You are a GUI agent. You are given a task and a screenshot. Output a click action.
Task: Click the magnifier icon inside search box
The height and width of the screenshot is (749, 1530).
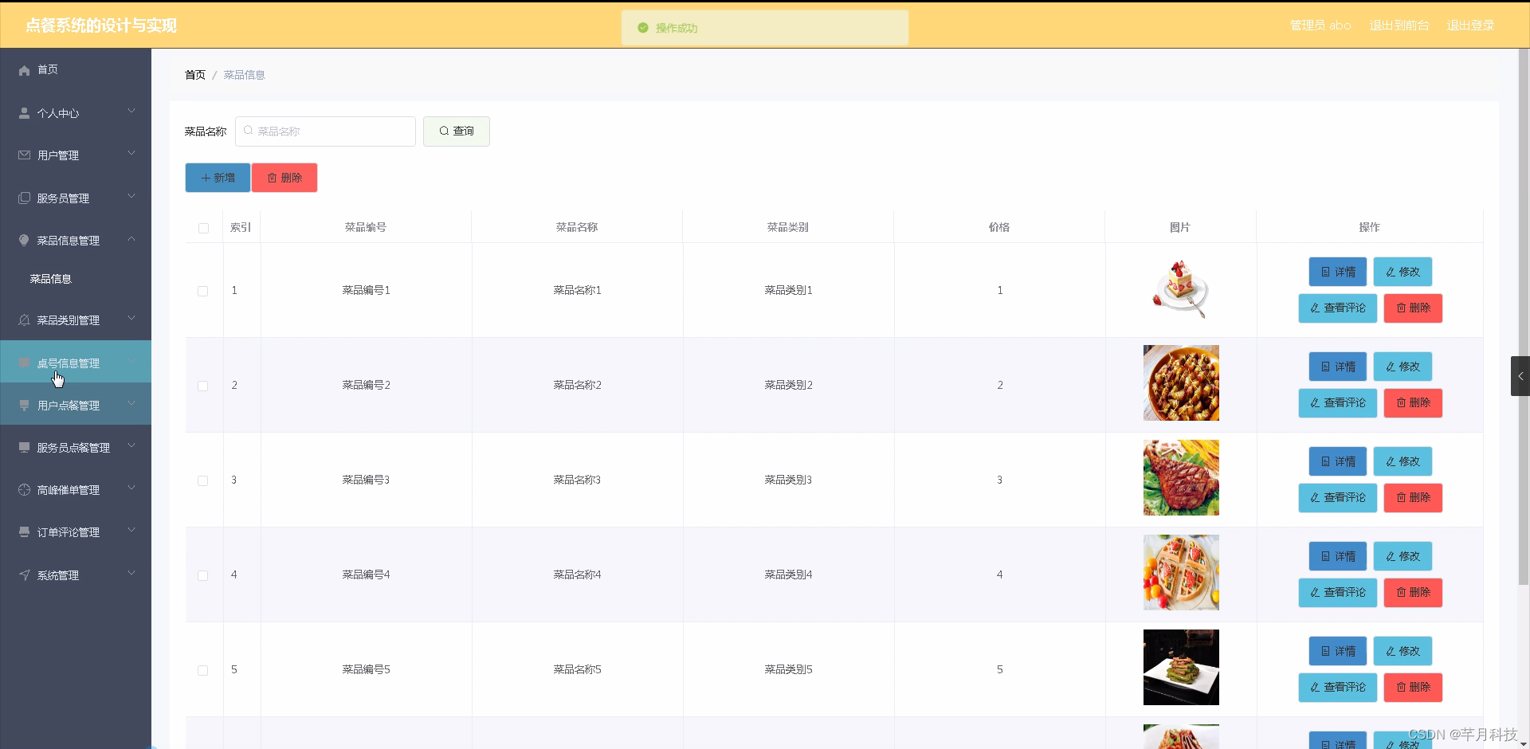click(x=249, y=131)
